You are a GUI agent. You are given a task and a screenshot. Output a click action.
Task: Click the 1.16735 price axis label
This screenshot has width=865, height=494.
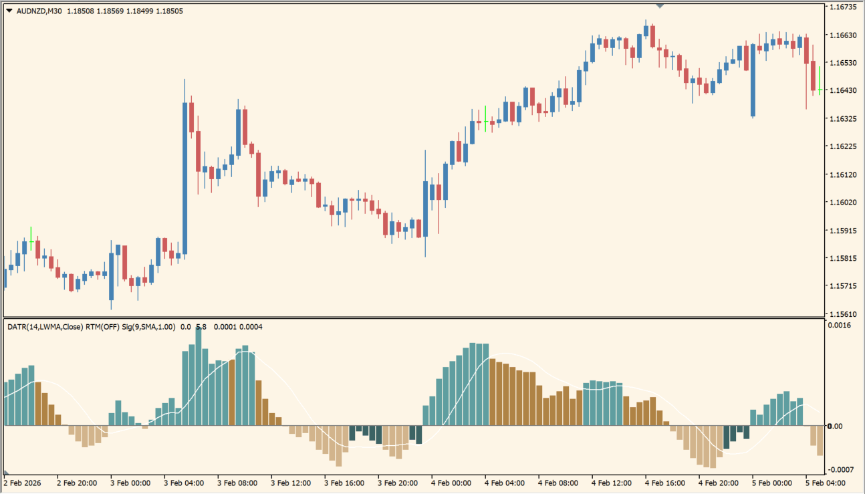coord(842,7)
